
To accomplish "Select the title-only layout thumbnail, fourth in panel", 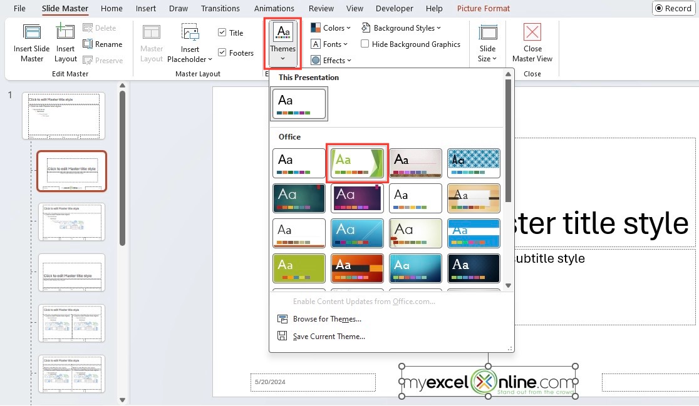I will tap(72, 273).
